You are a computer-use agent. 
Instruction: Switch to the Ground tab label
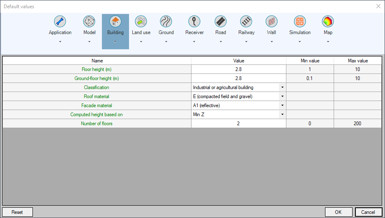pyautogui.click(x=166, y=32)
